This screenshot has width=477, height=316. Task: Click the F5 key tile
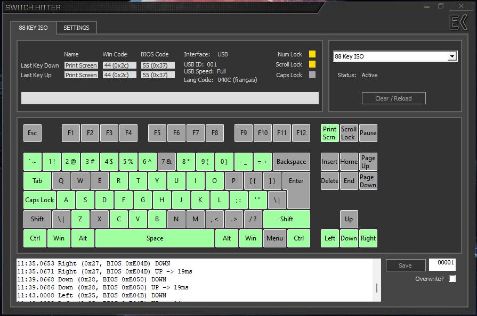click(x=157, y=133)
